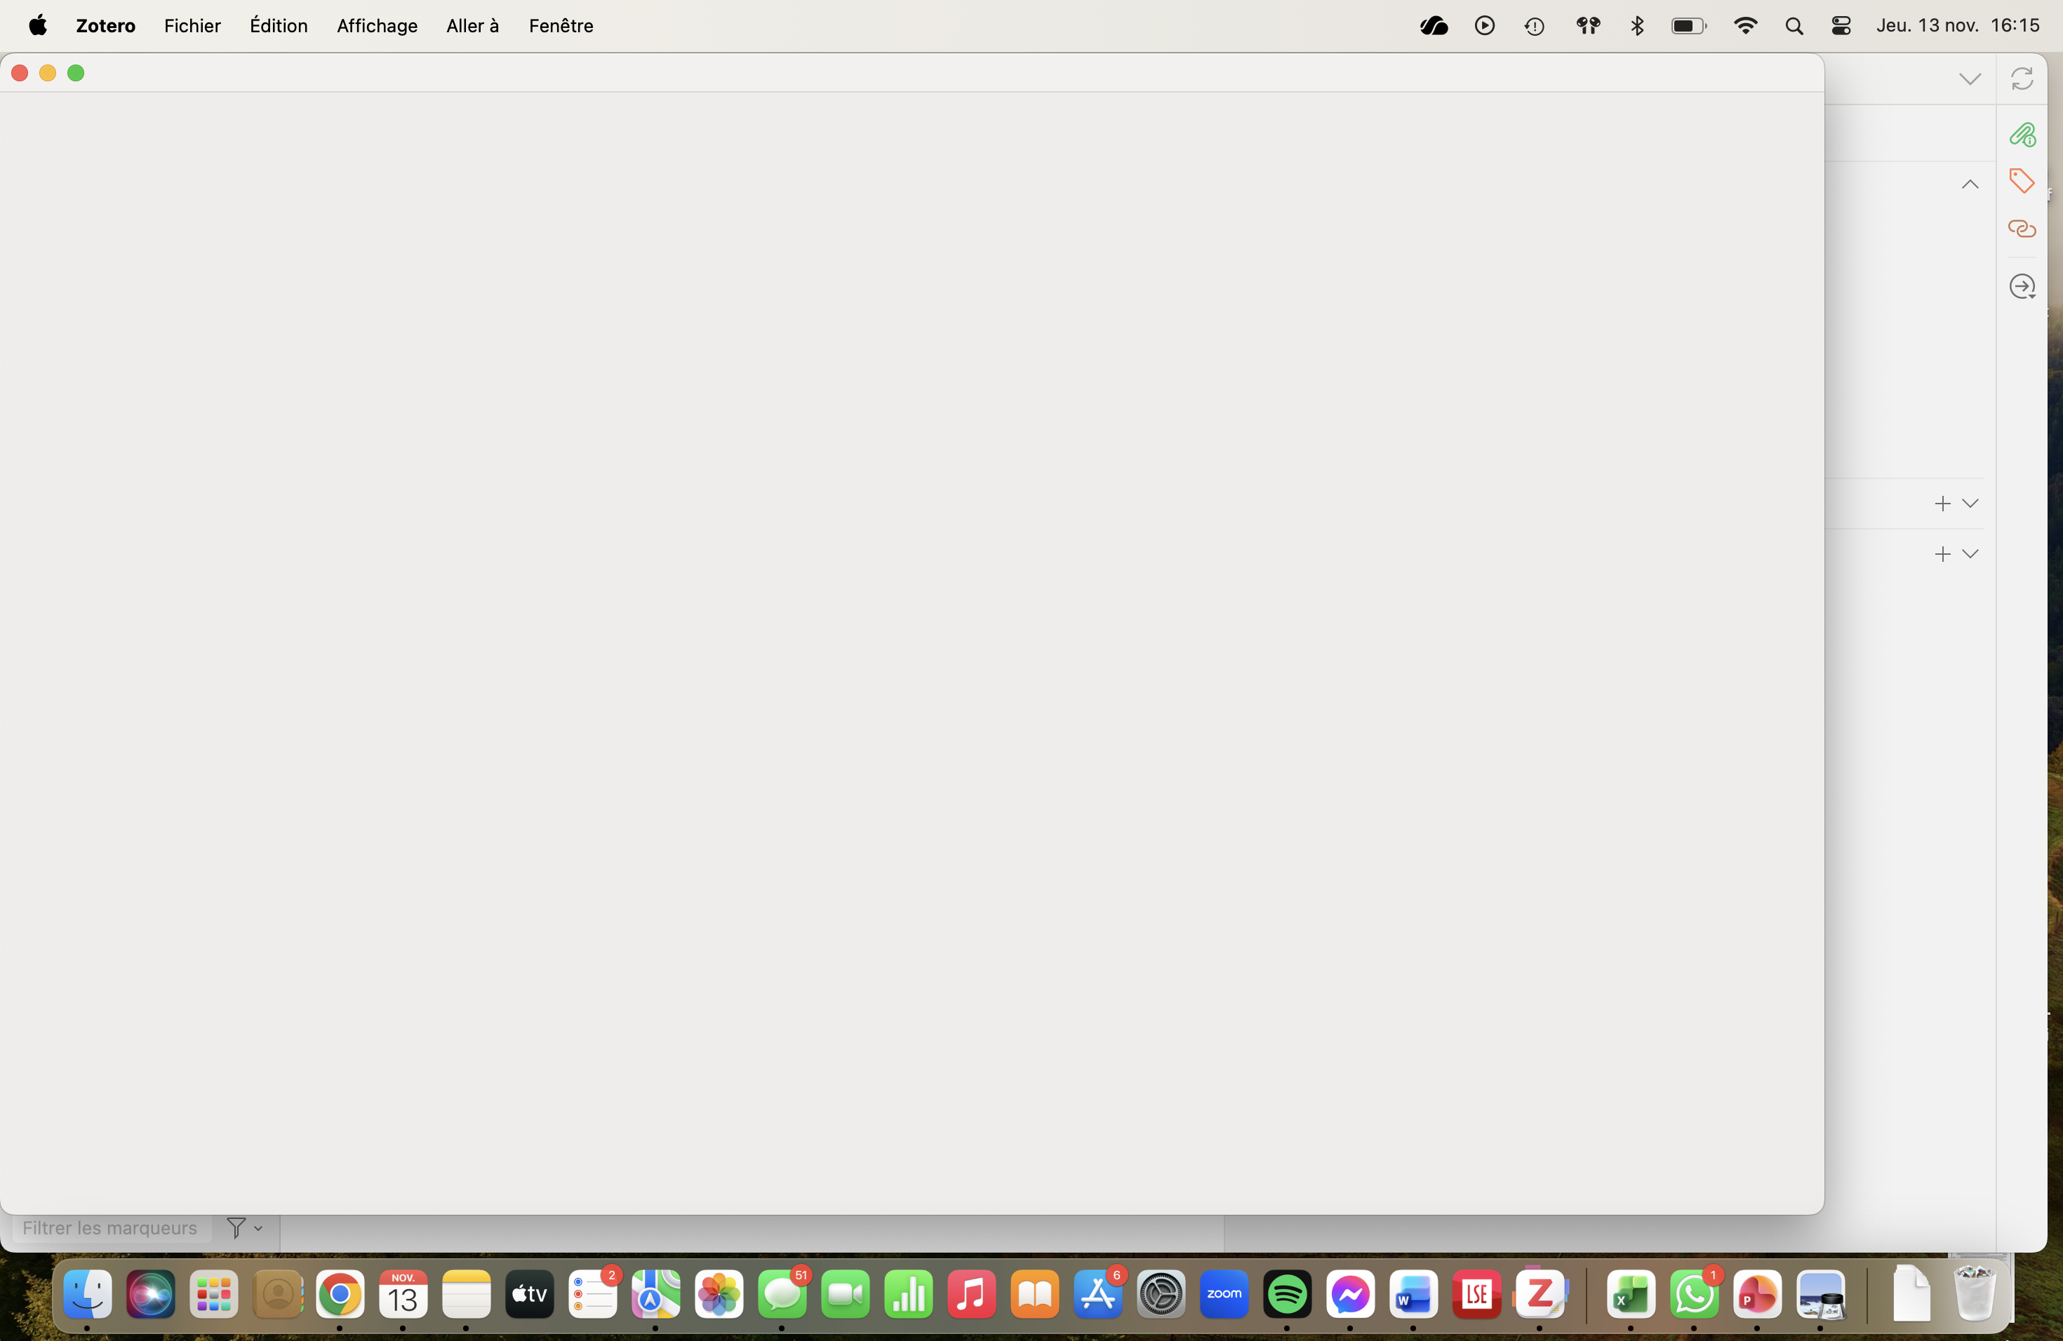Open Zotero from the Dock
The height and width of the screenshot is (1341, 2063).
(1540, 1294)
